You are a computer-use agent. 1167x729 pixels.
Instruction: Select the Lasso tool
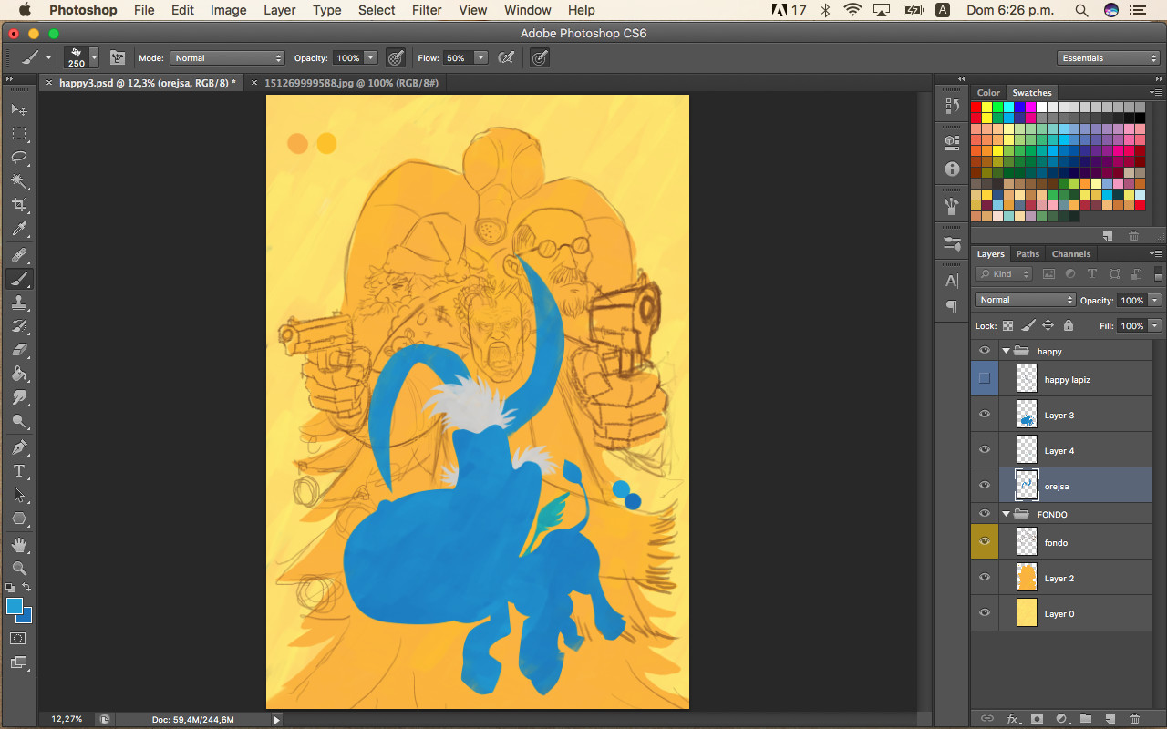point(19,158)
